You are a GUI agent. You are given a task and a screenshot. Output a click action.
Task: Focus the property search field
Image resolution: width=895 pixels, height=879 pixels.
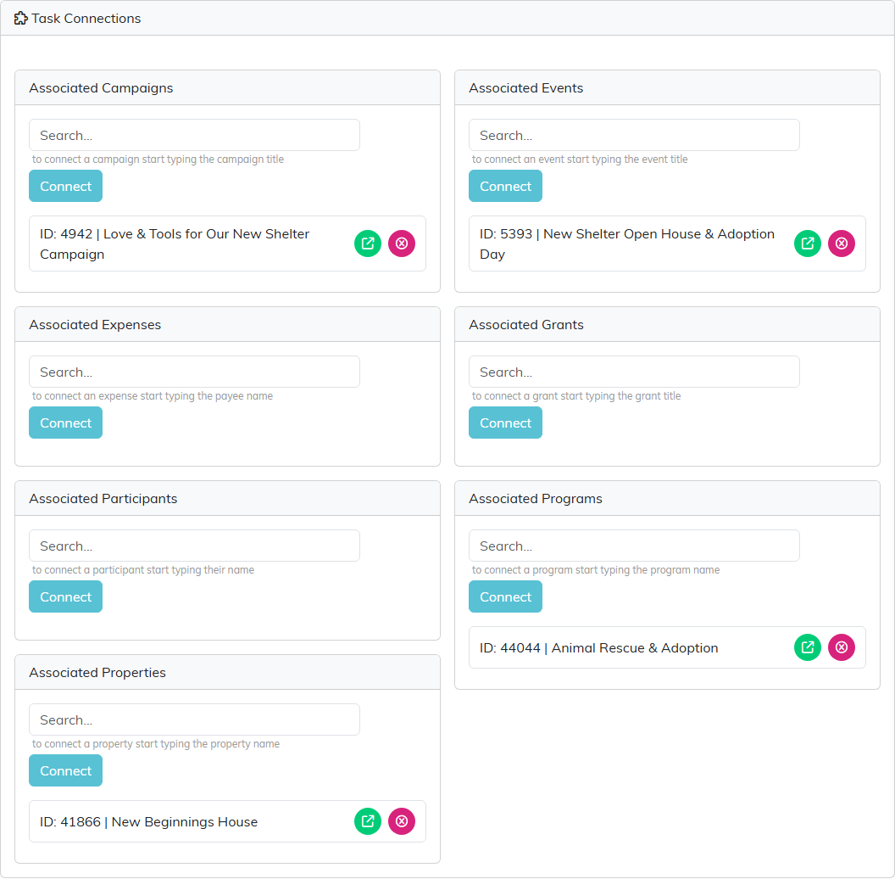tap(194, 719)
